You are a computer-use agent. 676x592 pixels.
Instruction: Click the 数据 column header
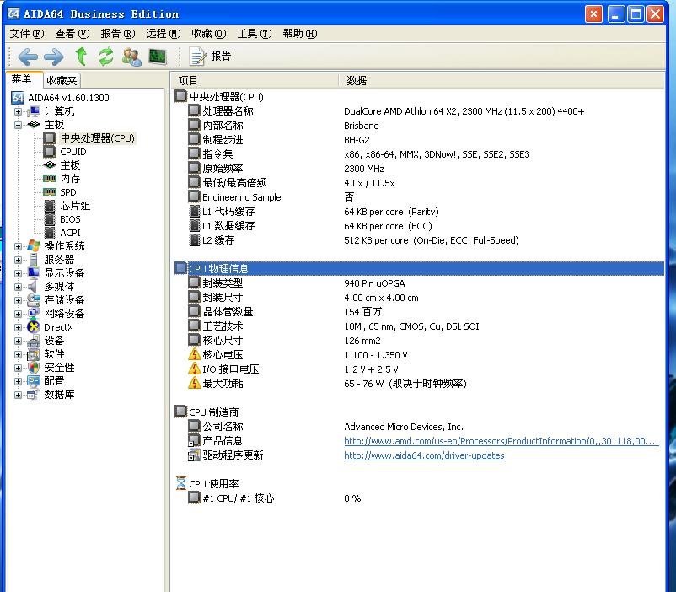502,81
